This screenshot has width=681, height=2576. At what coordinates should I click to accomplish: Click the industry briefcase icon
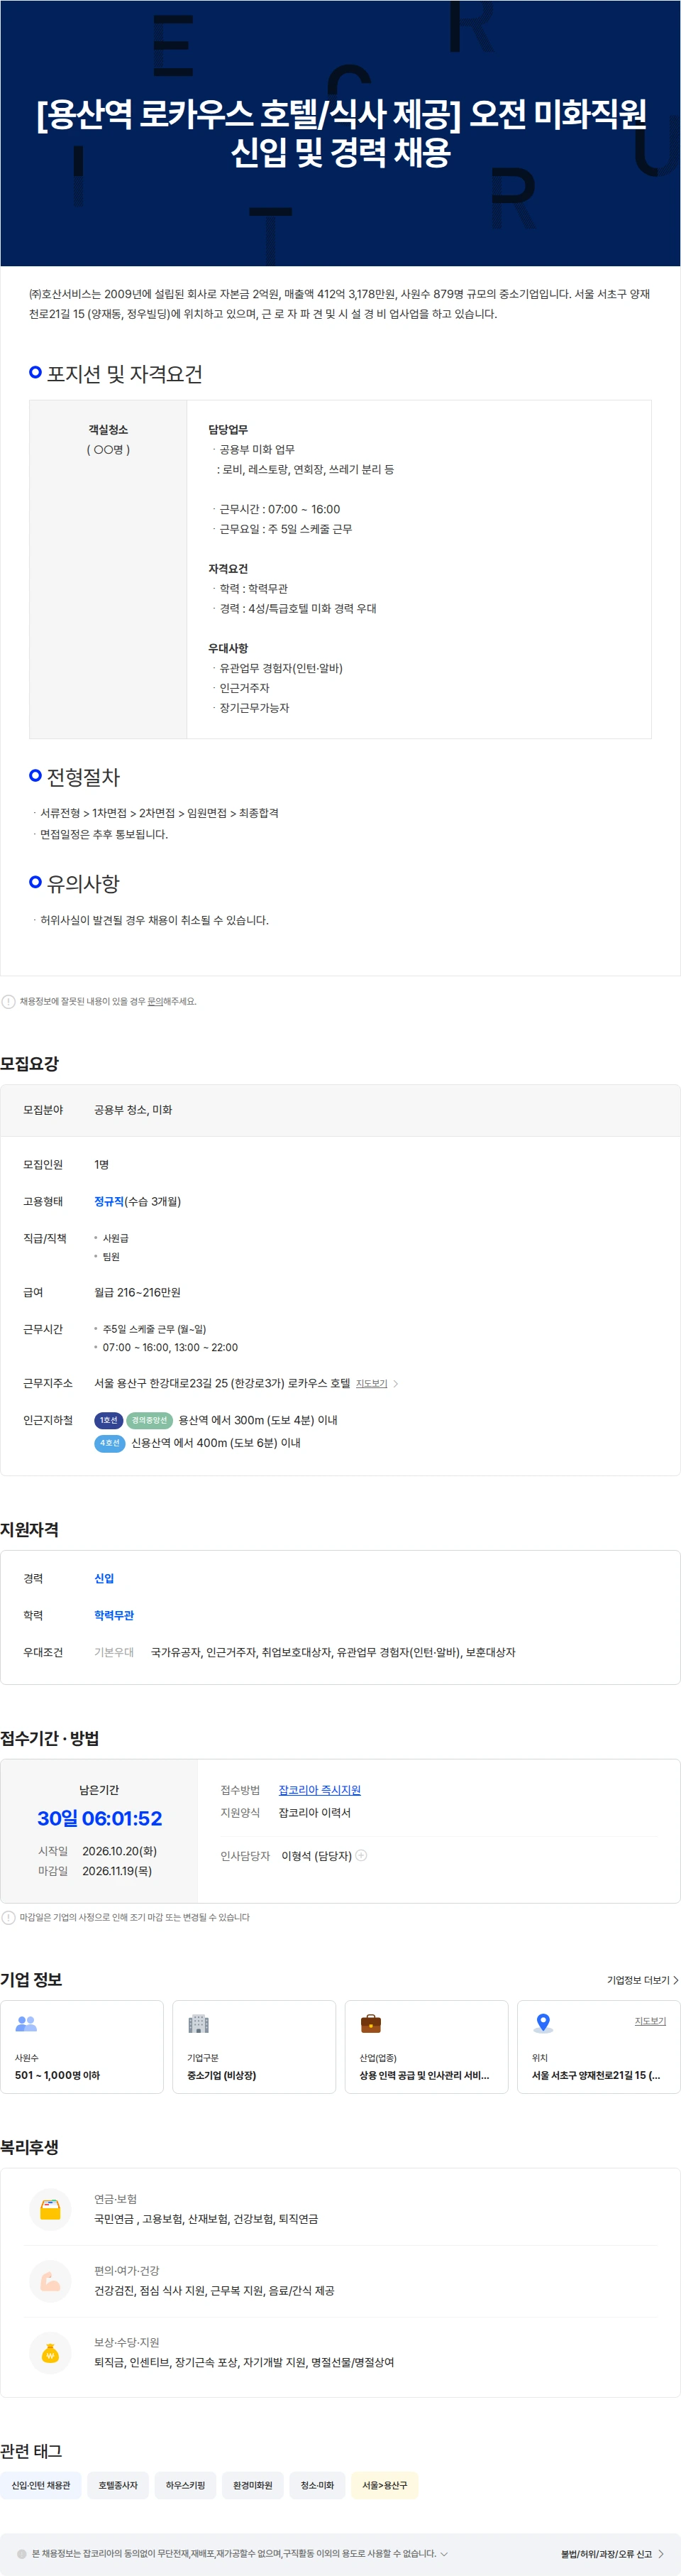point(370,2023)
